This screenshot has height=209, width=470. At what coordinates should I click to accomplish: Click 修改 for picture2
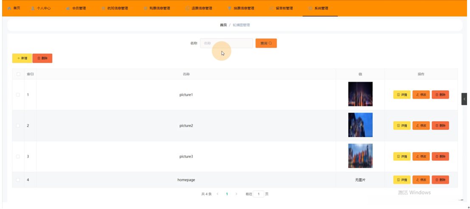click(421, 126)
